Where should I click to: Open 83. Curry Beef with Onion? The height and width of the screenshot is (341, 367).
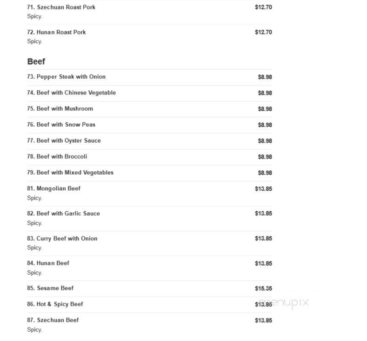coord(149,243)
